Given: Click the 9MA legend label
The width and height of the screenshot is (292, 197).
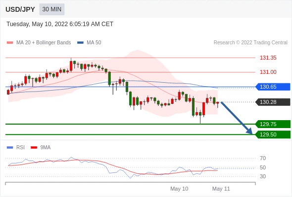Looking at the screenshot, I should 46,148.
